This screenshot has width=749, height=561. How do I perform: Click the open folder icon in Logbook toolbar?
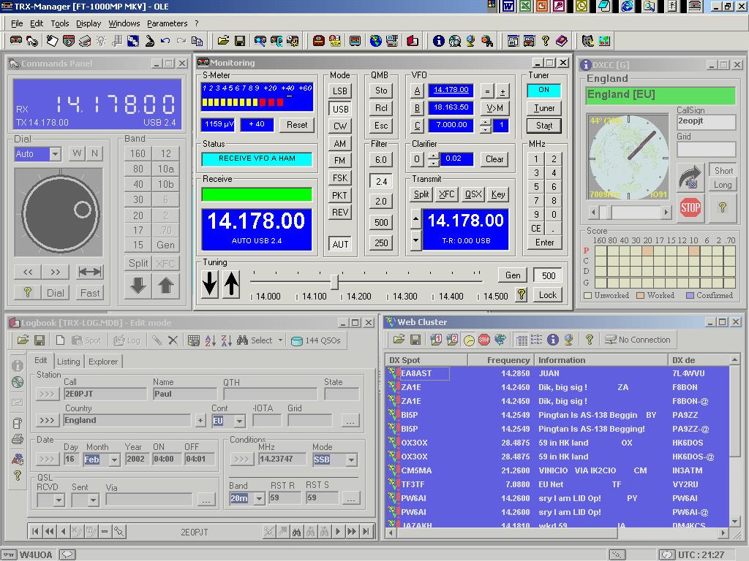pos(23,340)
